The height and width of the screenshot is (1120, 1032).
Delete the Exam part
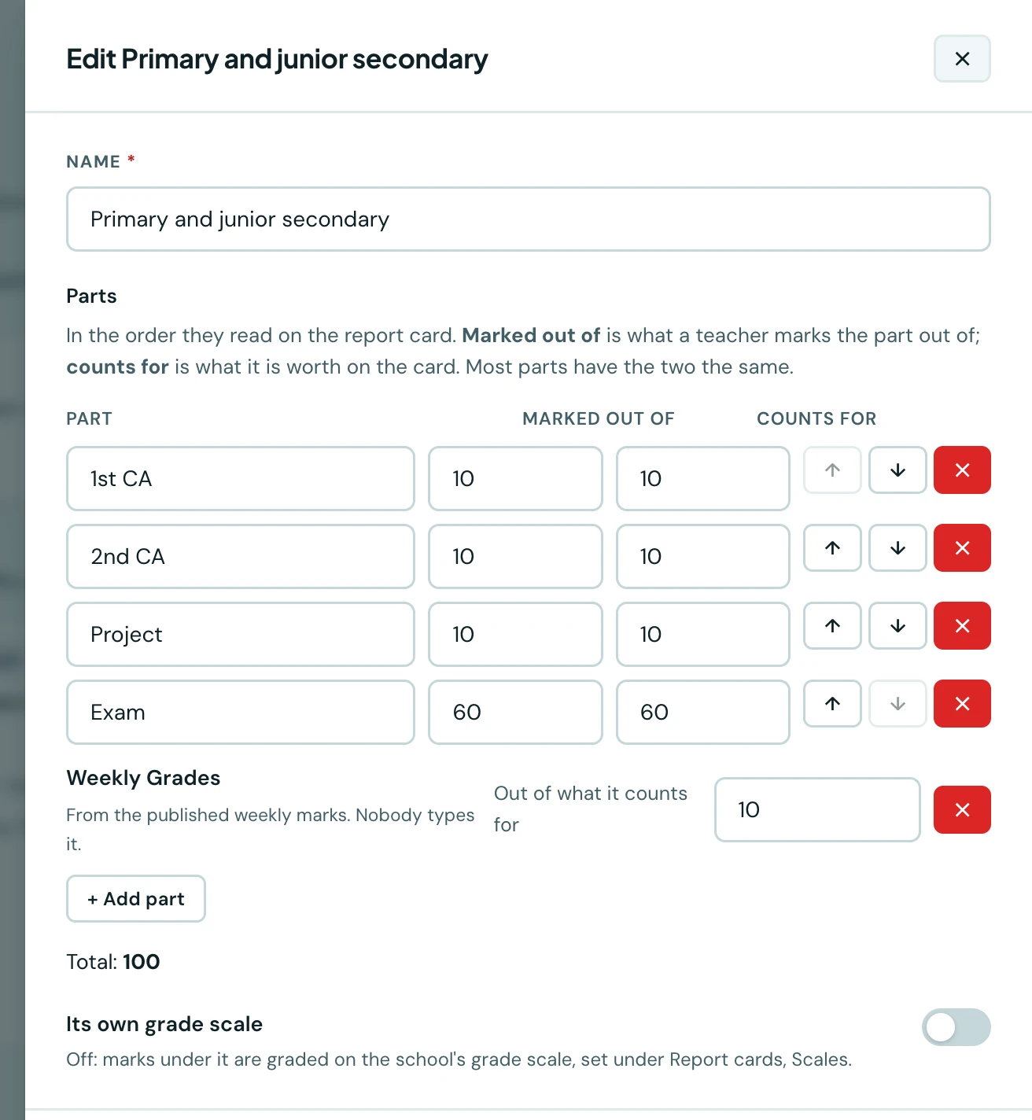pos(962,704)
